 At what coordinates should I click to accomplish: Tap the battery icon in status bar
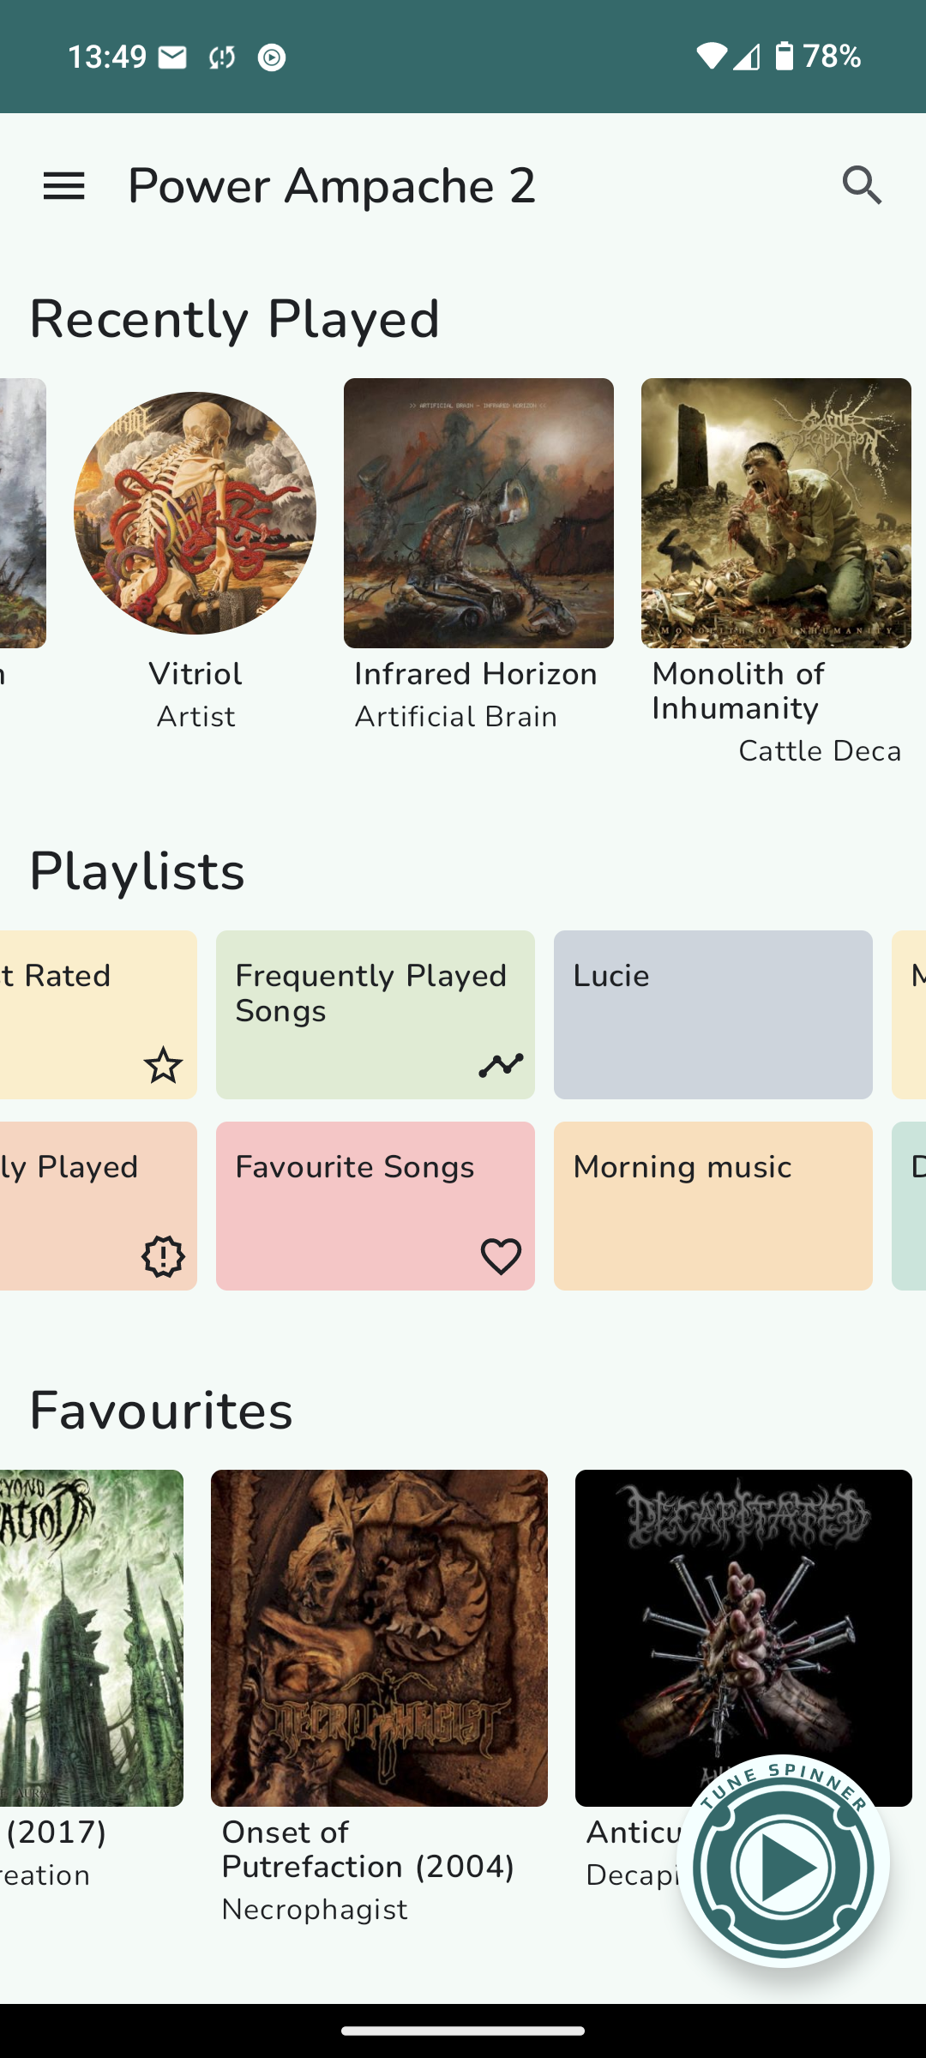tap(784, 57)
